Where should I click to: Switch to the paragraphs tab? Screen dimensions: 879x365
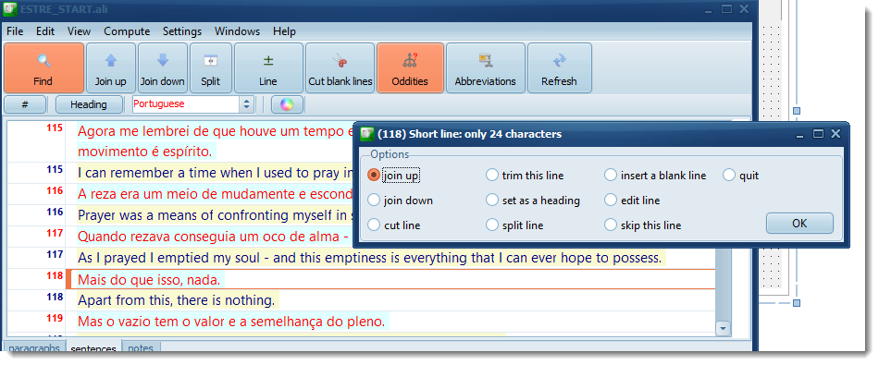pyautogui.click(x=34, y=347)
